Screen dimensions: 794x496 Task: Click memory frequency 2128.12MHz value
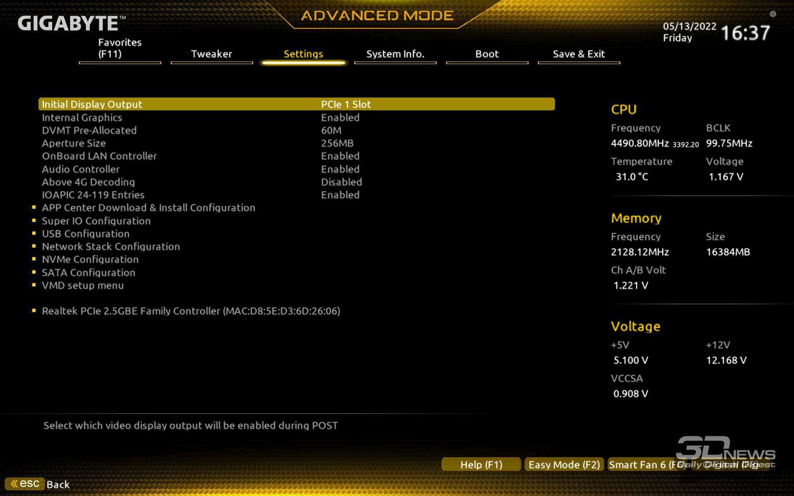click(640, 252)
